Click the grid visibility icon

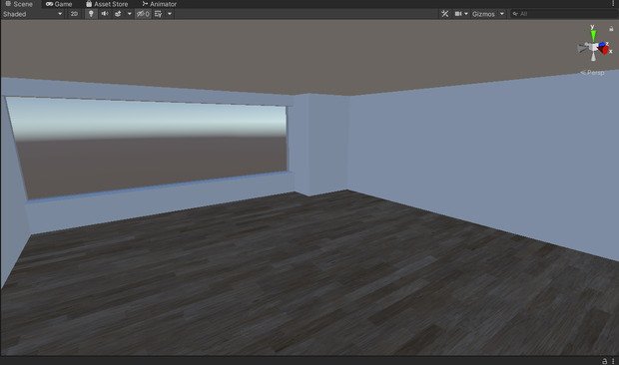pos(159,14)
